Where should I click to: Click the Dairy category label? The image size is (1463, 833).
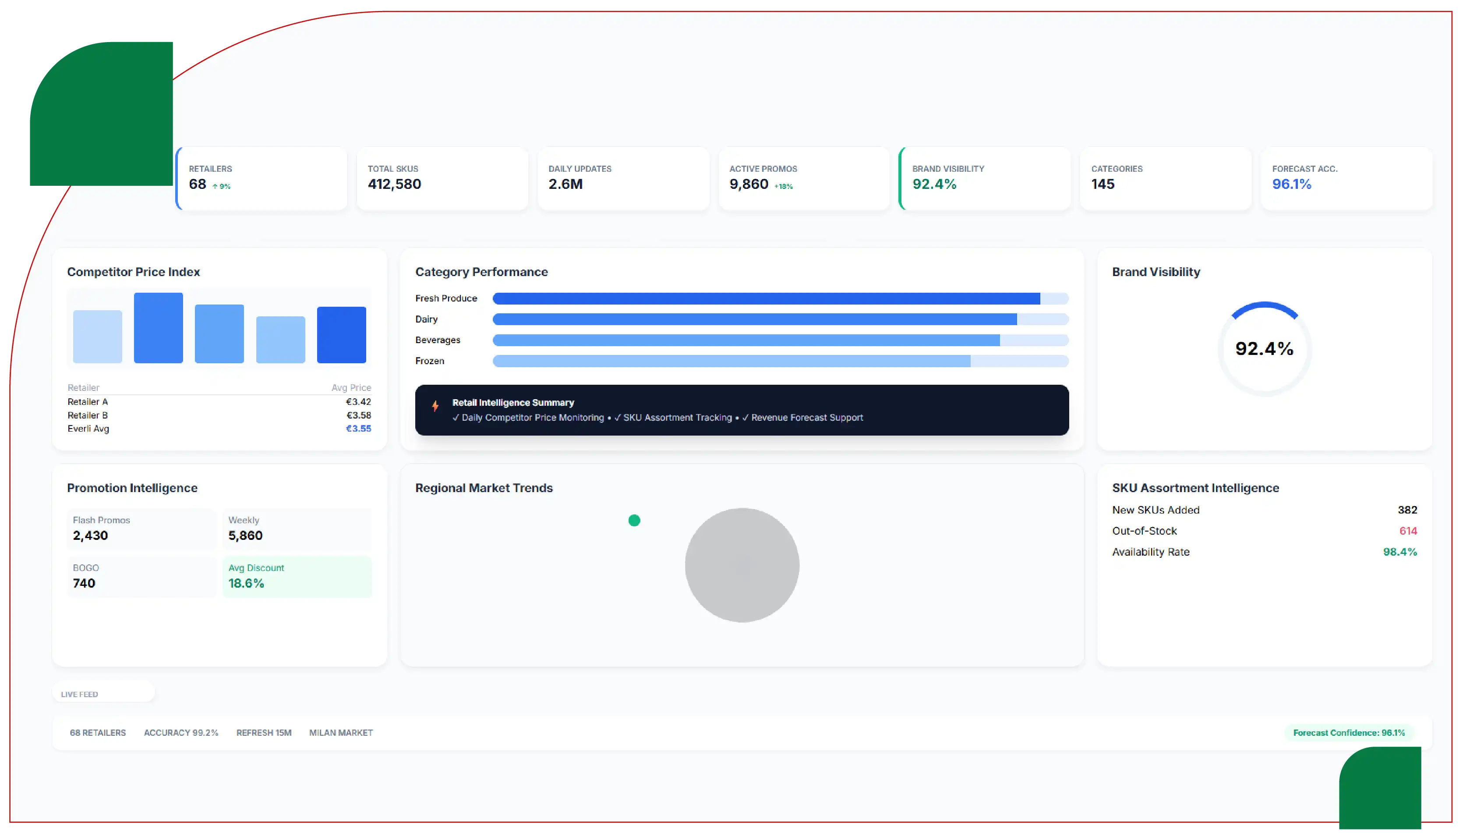pyautogui.click(x=427, y=319)
